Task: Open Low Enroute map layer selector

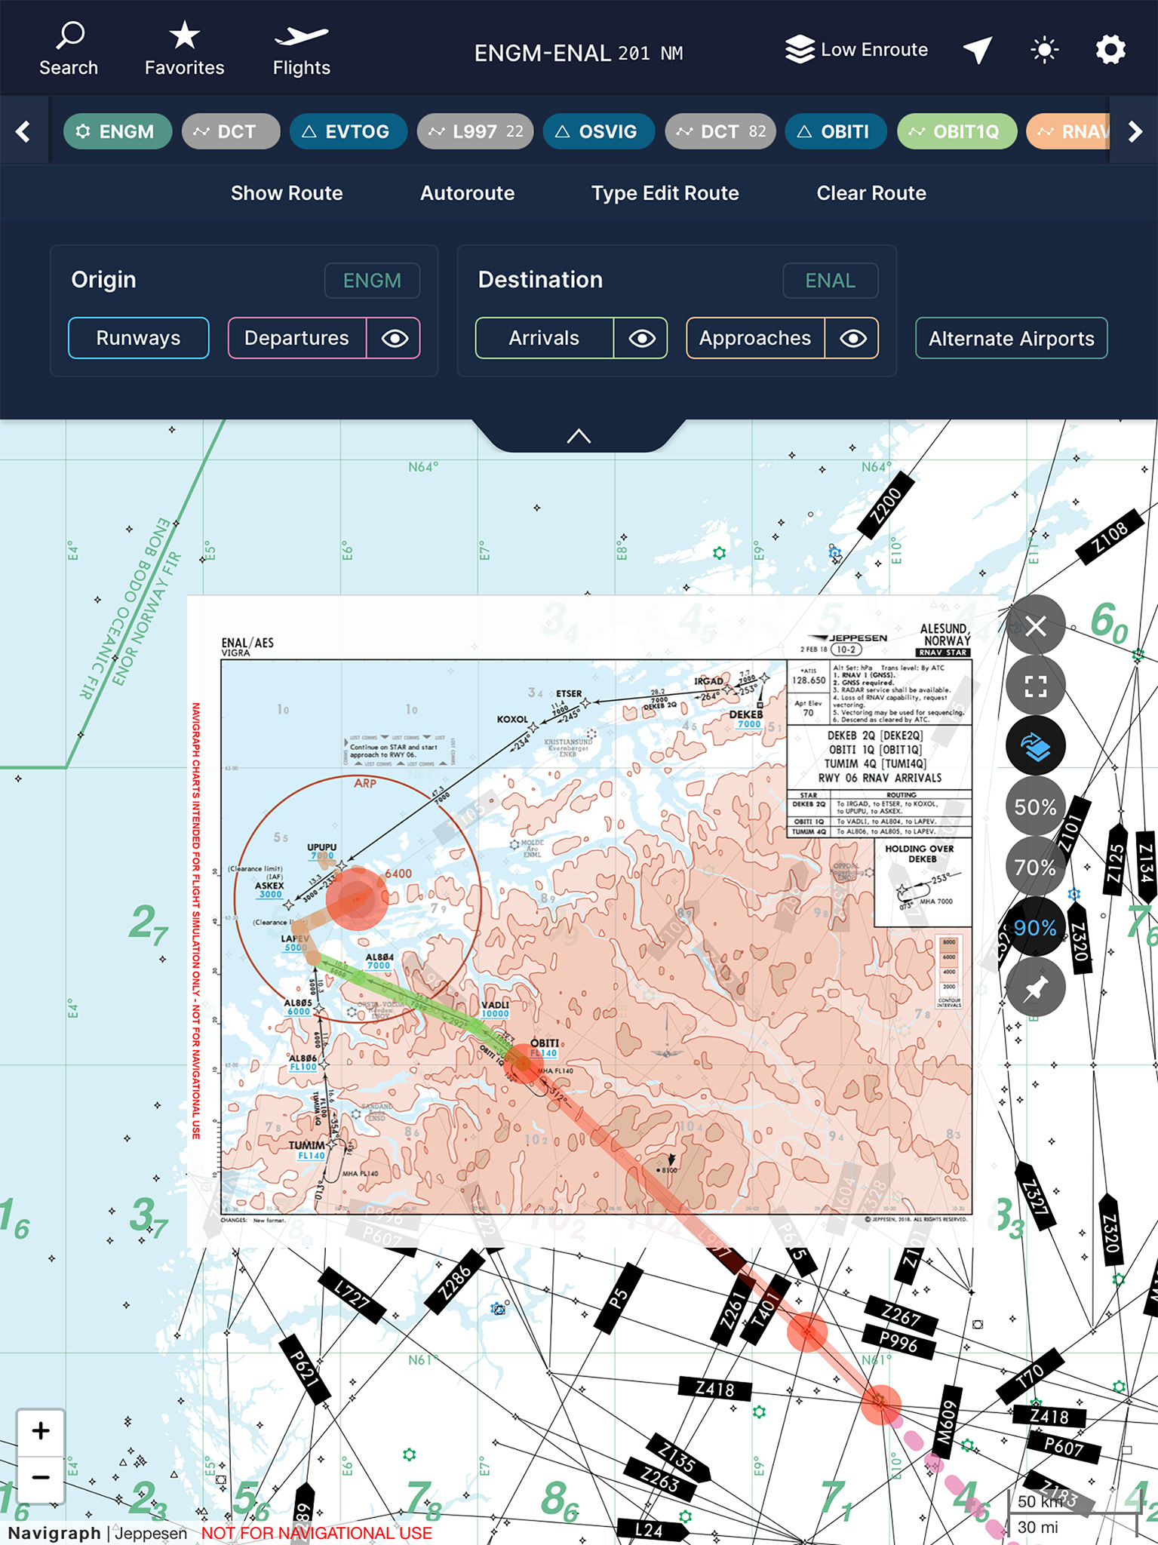Action: 857,50
